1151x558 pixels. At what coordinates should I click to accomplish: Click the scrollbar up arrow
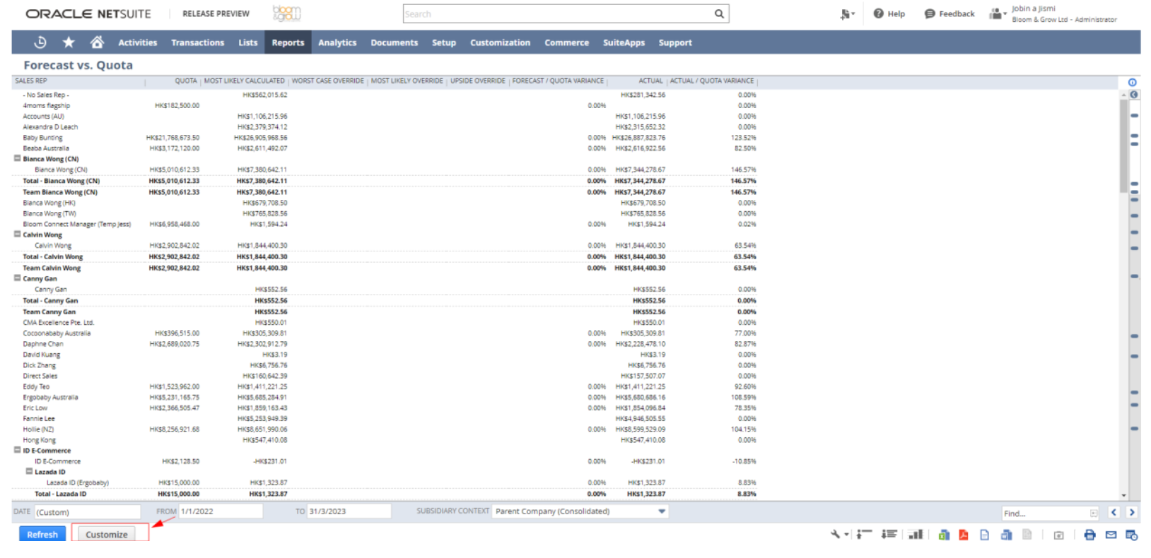[1123, 94]
